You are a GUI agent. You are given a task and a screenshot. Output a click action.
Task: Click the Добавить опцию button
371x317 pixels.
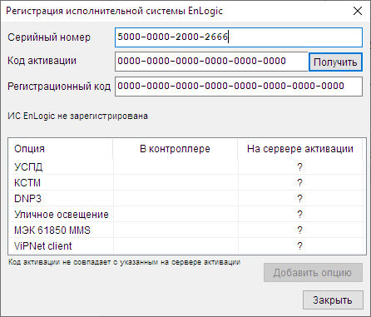(x=313, y=273)
